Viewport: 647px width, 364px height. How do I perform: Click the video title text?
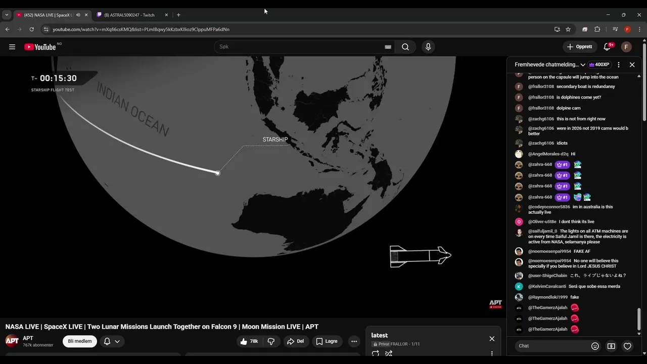coord(162,327)
